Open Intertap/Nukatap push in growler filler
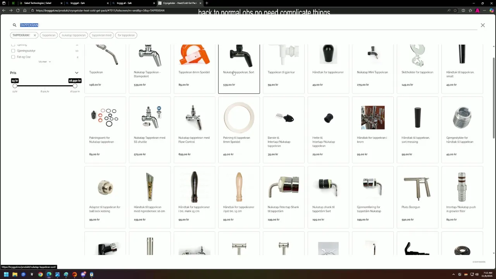 click(x=462, y=197)
